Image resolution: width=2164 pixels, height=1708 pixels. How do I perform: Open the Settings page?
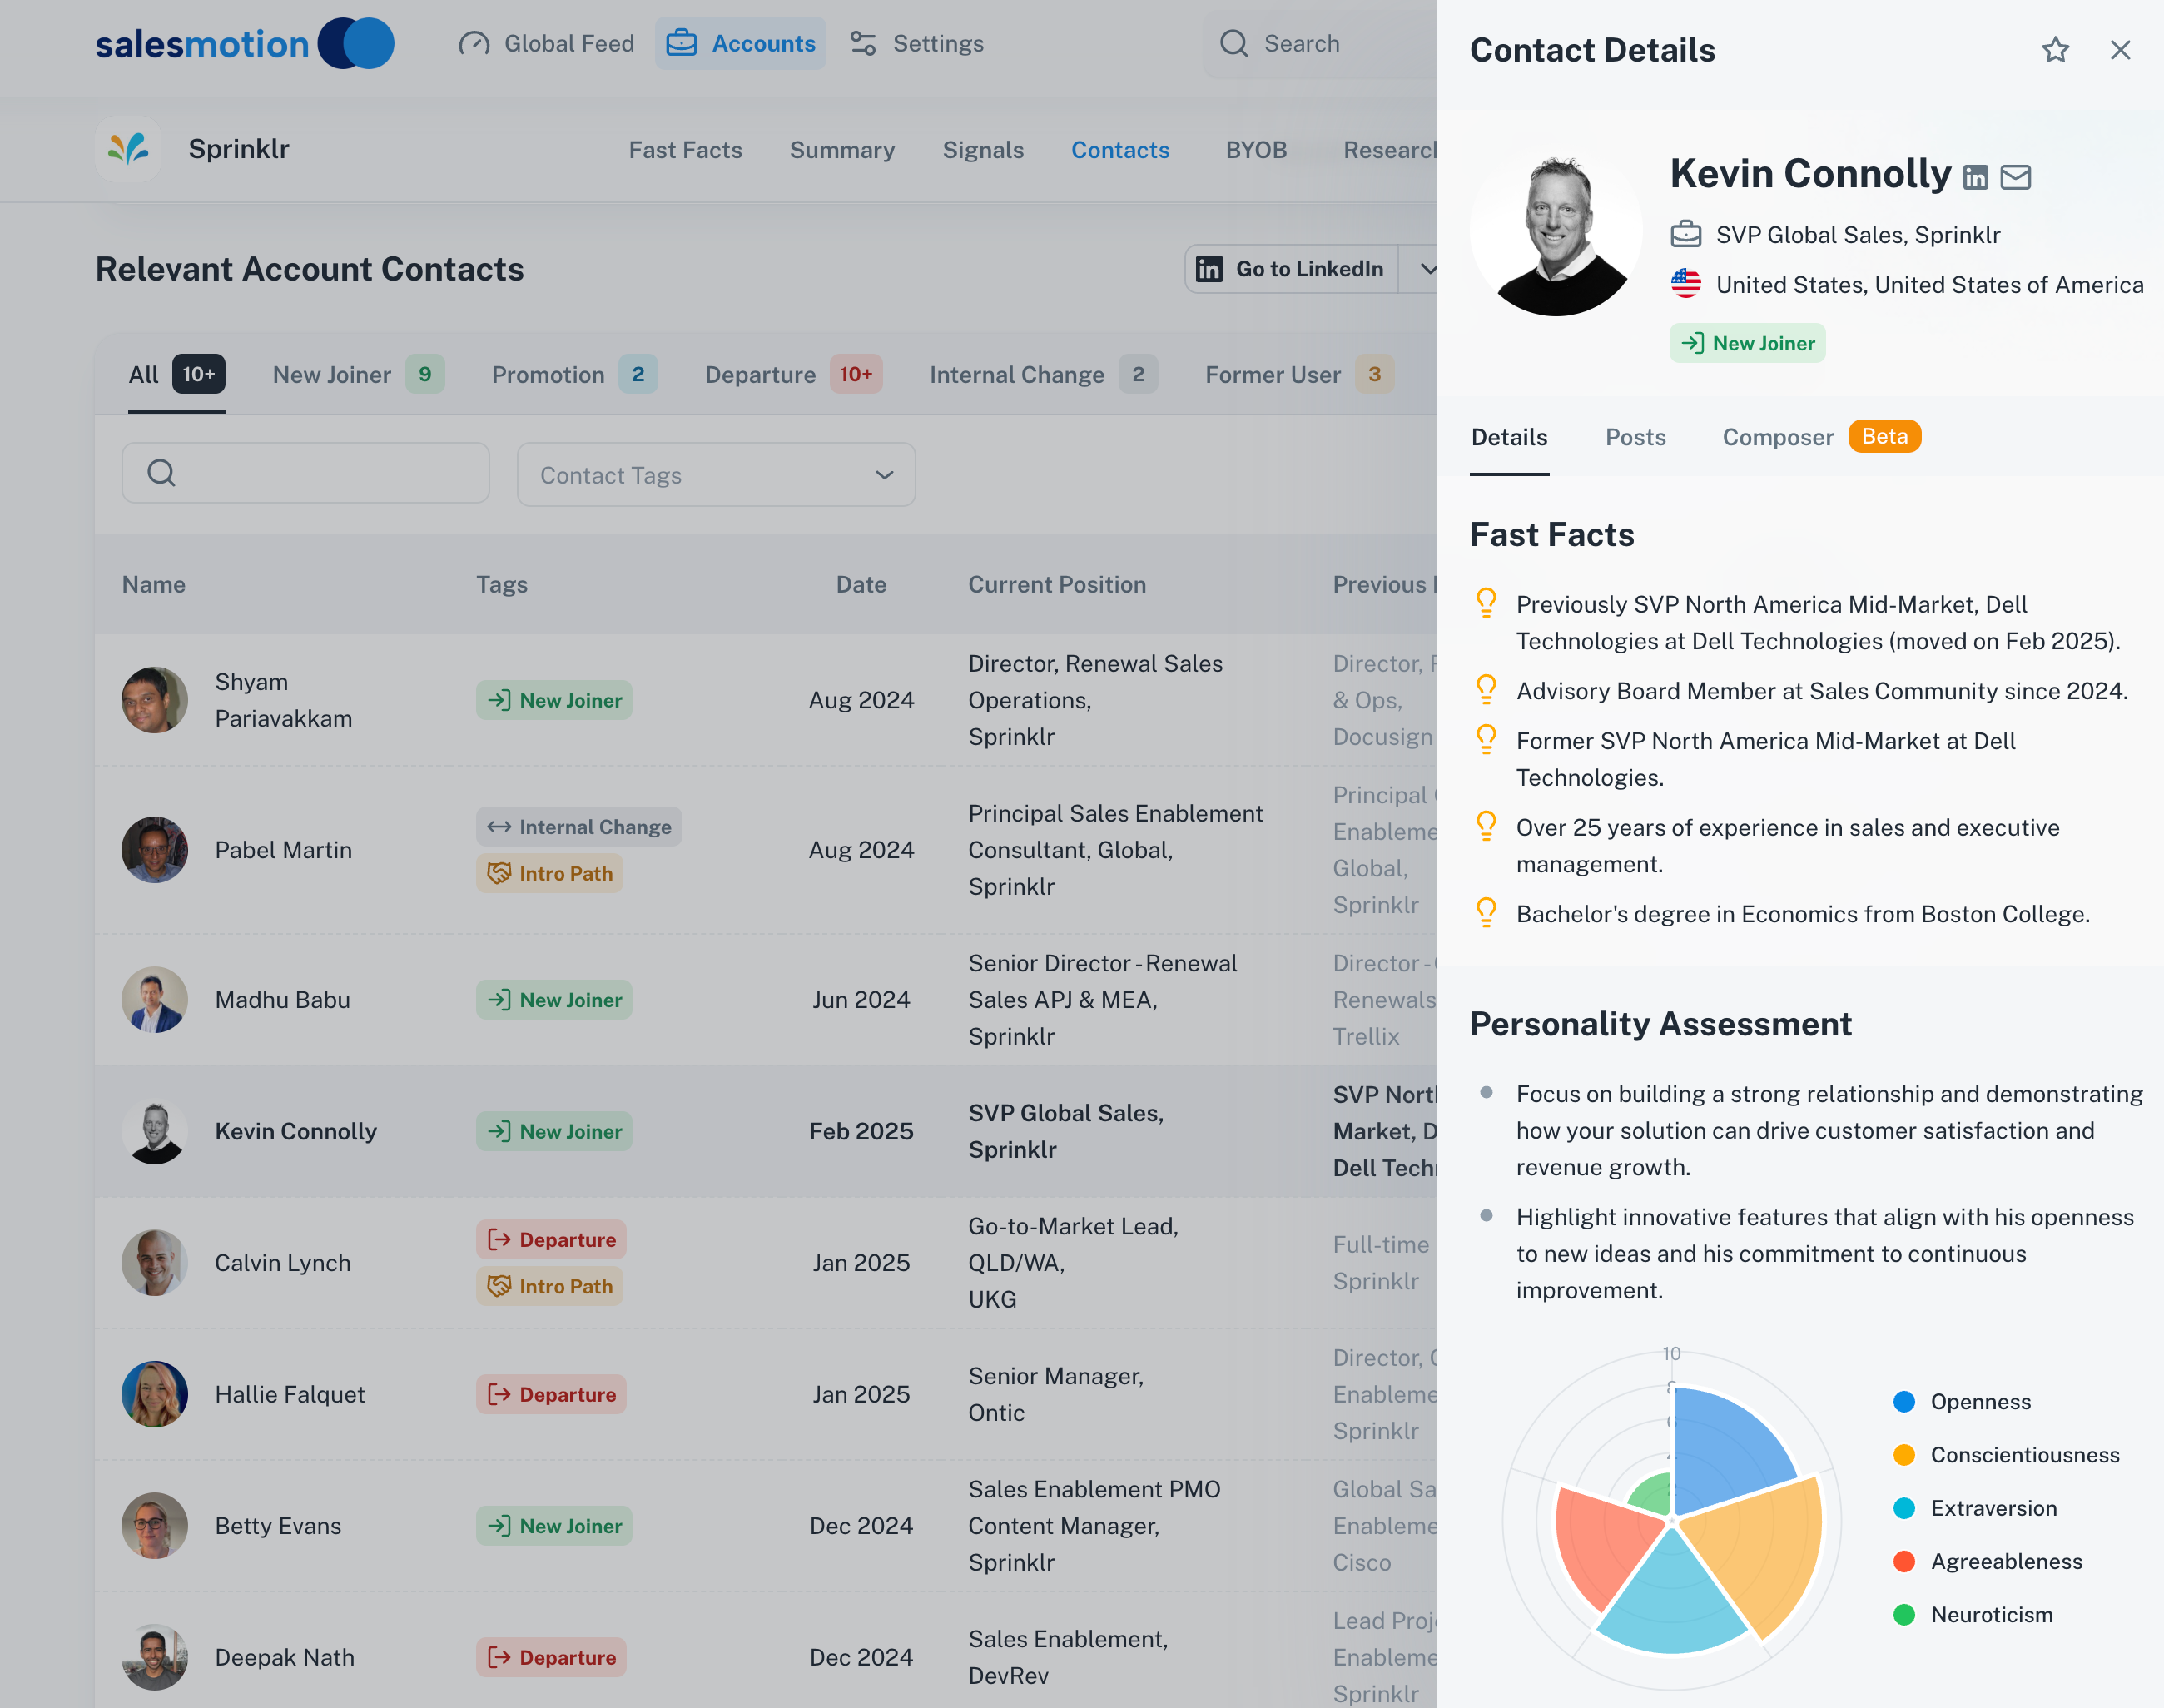click(x=917, y=43)
